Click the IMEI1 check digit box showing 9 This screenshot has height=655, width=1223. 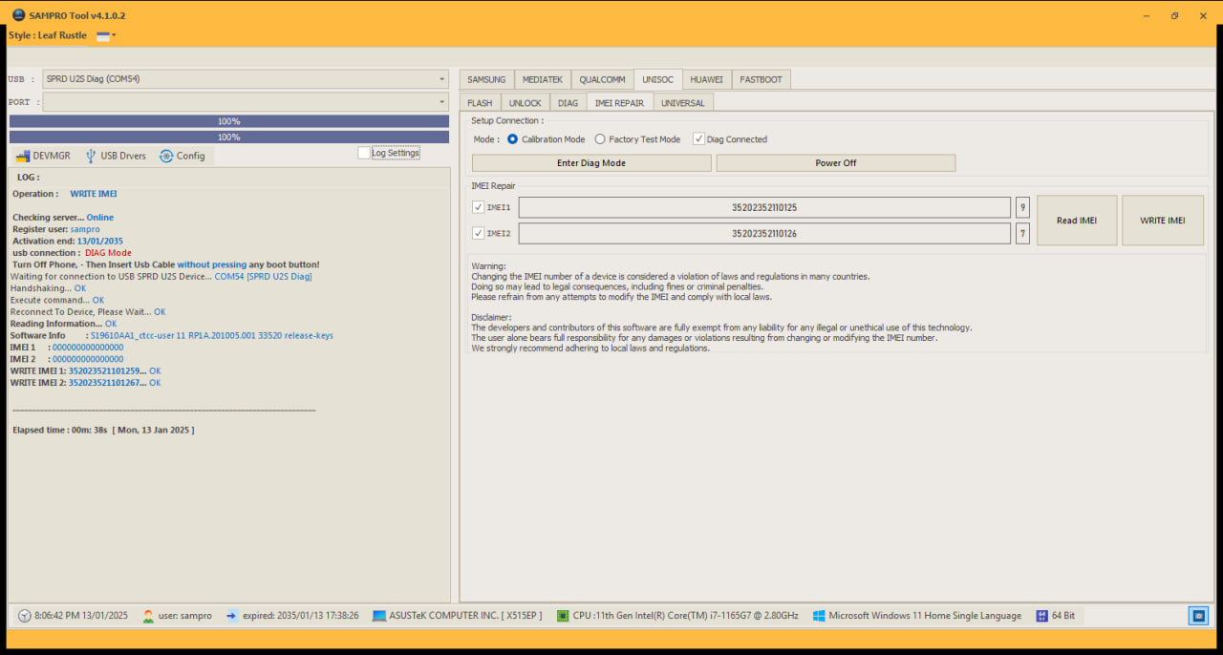(1022, 207)
